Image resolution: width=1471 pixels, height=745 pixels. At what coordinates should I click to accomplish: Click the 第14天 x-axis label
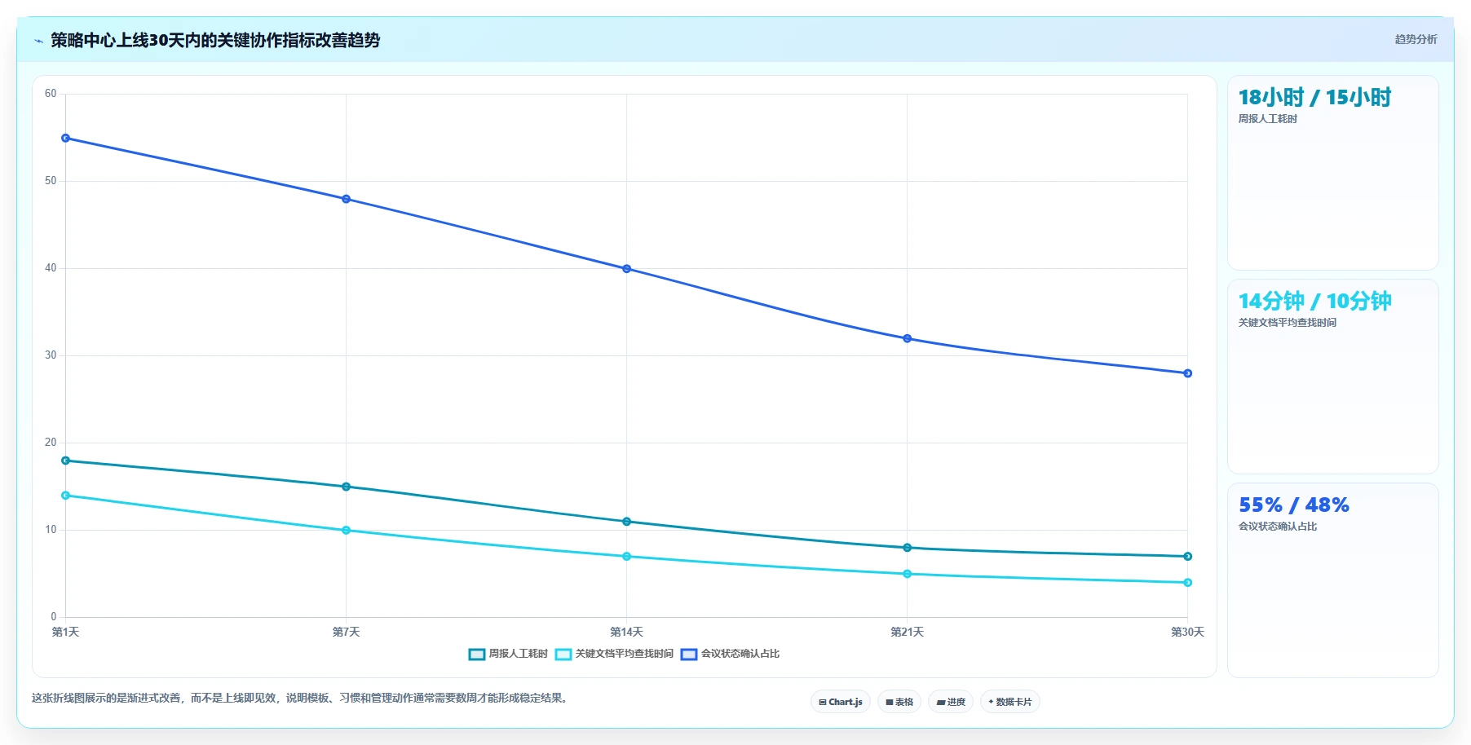[x=627, y=633]
